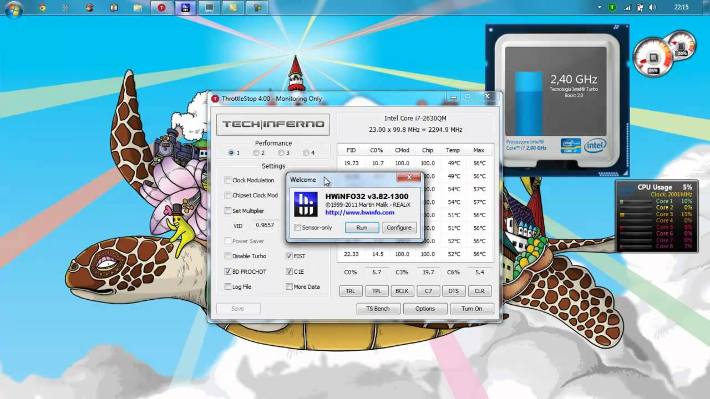Image resolution: width=710 pixels, height=399 pixels.
Task: Check Disable Turbo option
Action: click(228, 256)
